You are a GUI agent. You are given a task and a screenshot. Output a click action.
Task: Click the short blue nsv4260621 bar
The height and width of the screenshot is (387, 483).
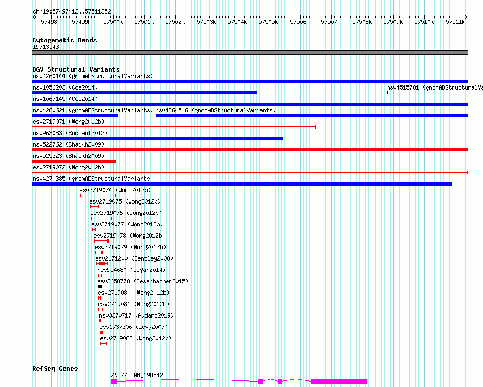[x=75, y=116]
